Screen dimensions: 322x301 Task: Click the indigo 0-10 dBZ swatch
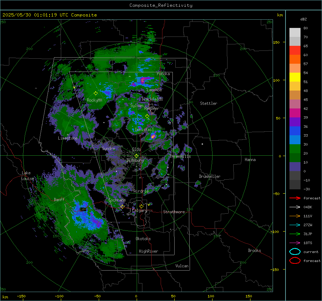[295, 166]
